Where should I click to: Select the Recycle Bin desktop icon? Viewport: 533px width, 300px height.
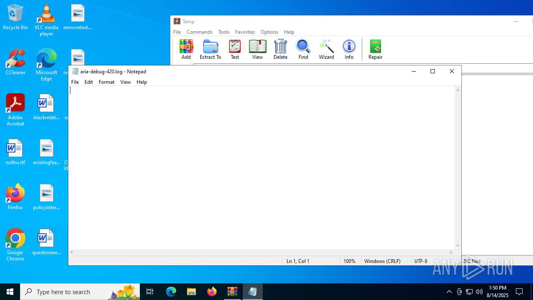click(15, 17)
